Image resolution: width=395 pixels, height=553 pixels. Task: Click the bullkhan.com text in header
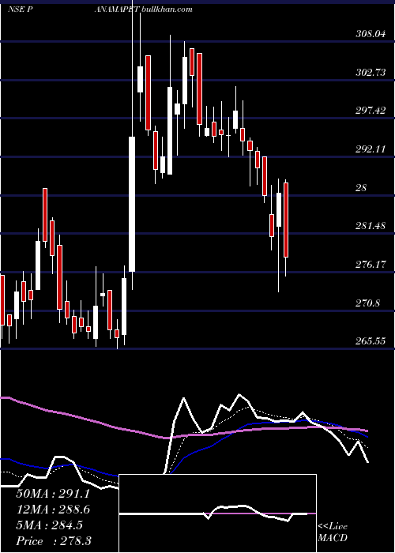[167, 9]
